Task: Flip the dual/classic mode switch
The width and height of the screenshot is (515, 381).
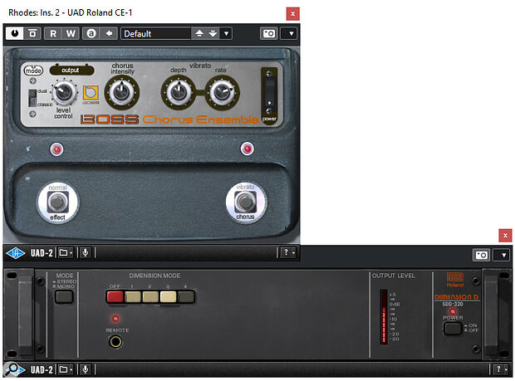Action: [32, 97]
